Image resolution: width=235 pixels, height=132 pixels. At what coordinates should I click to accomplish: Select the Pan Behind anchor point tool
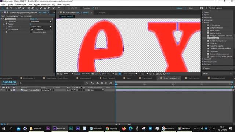click(23, 8)
